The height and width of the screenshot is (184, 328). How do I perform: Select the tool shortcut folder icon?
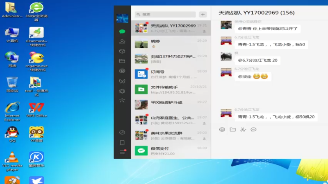coord(36,86)
